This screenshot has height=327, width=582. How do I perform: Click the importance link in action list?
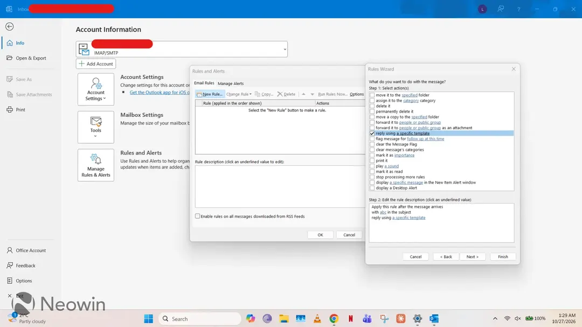pos(404,155)
